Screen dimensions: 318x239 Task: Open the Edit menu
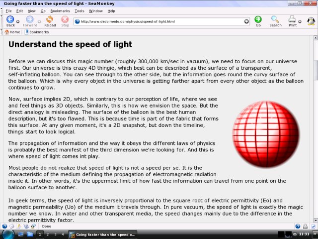(x=19, y=11)
